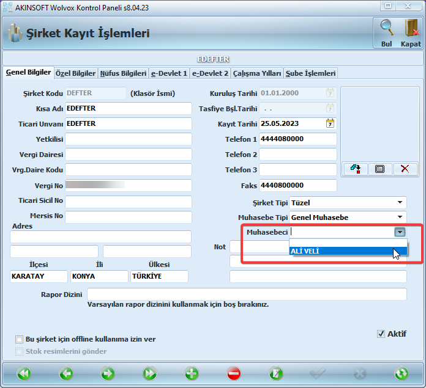
Task: Add new company record plus icon
Action: (x=192, y=373)
